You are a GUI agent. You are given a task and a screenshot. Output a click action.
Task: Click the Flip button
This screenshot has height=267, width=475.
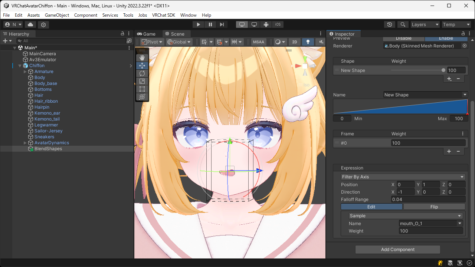pyautogui.click(x=434, y=207)
